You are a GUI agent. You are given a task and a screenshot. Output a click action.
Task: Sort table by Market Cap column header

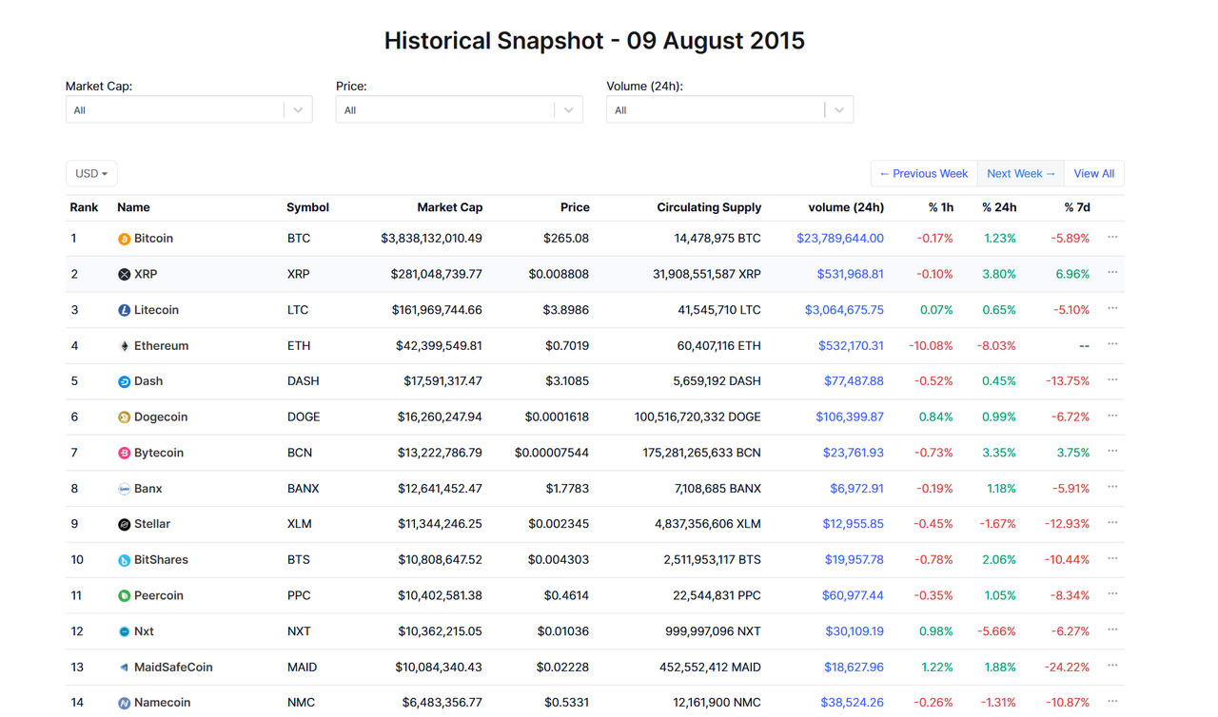(449, 207)
